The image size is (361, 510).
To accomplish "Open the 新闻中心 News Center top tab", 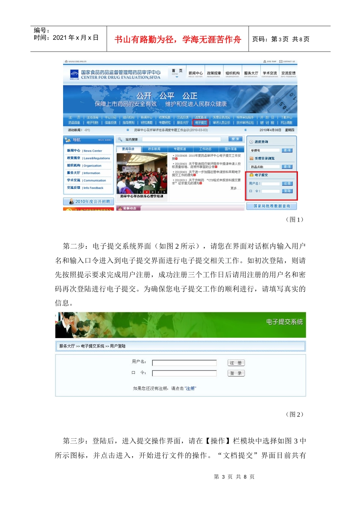I will (195, 74).
